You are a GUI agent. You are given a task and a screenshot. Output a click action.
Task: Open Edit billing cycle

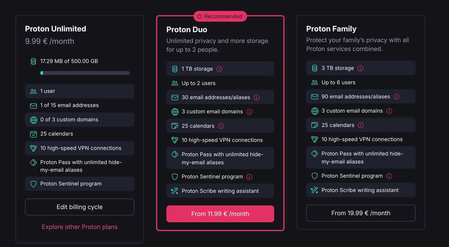79,207
